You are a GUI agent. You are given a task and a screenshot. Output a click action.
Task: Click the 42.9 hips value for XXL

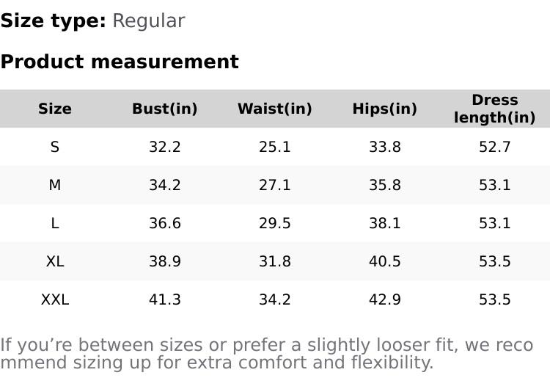click(385, 299)
